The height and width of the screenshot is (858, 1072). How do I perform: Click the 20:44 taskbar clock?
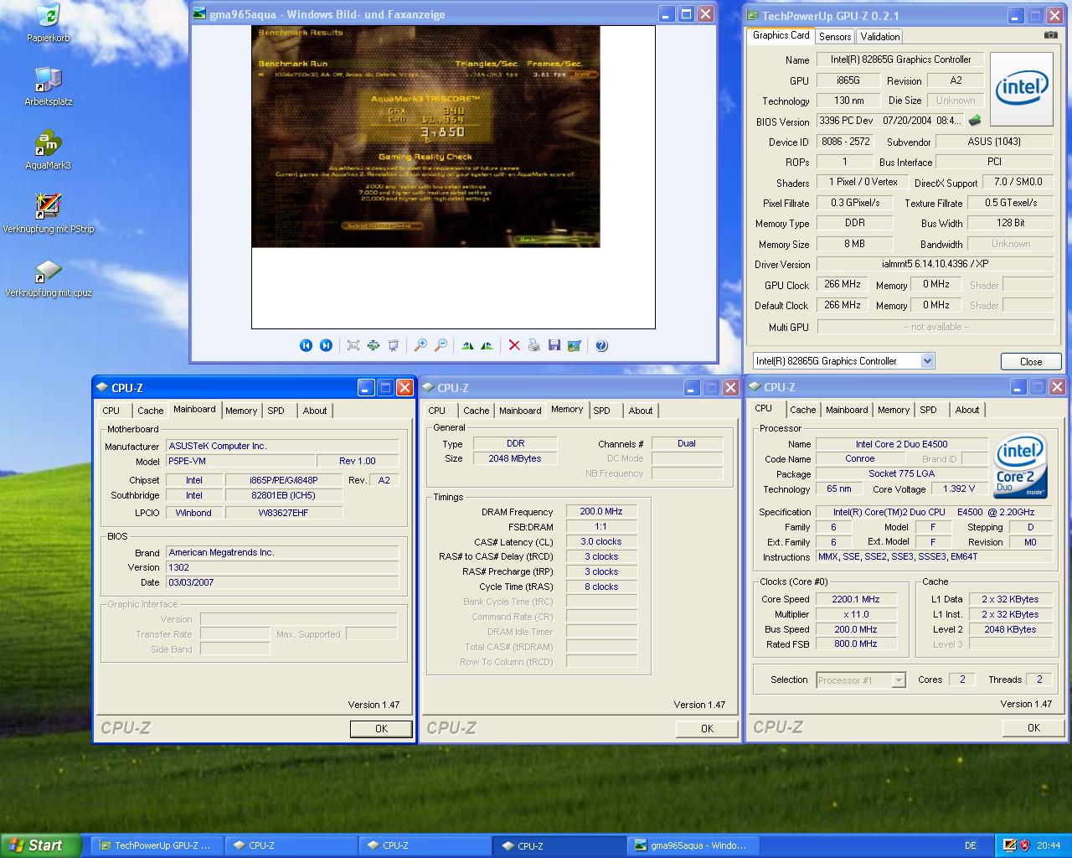[1048, 845]
